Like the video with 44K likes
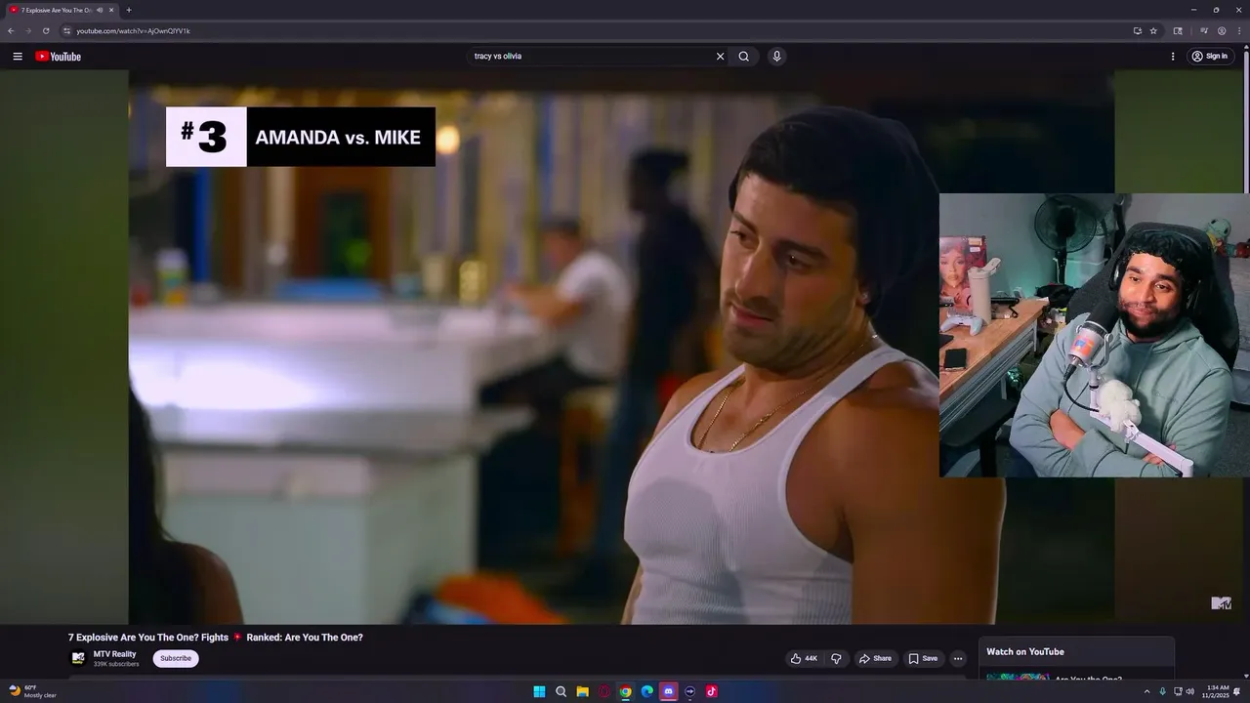1250x703 pixels. 804,658
